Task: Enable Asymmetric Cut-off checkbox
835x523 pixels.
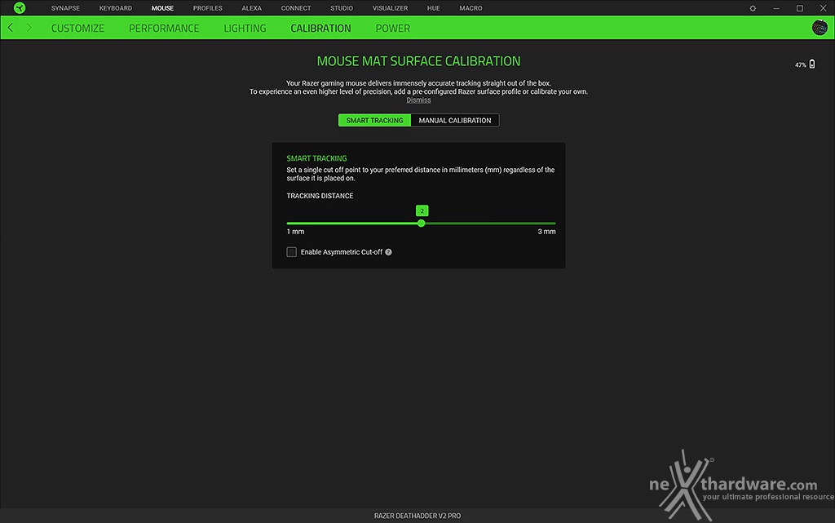Action: point(291,252)
